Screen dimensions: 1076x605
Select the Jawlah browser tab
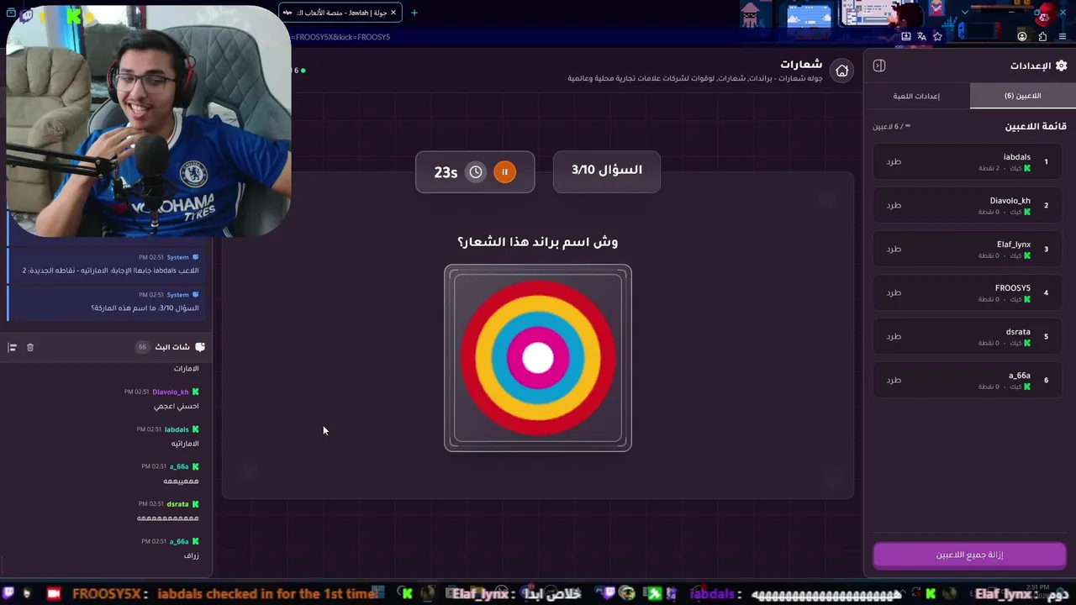click(x=340, y=13)
